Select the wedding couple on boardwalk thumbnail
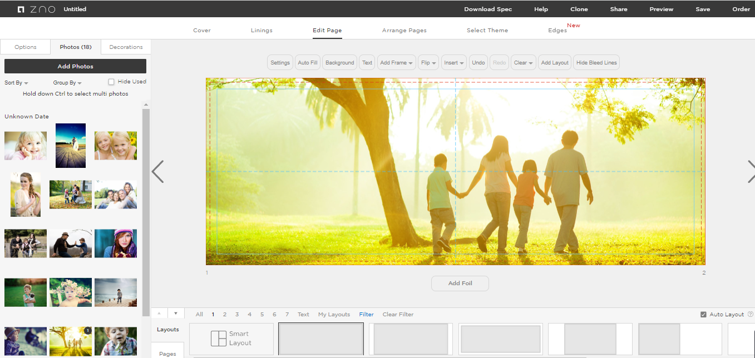Image resolution: width=755 pixels, height=358 pixels. tap(71, 146)
